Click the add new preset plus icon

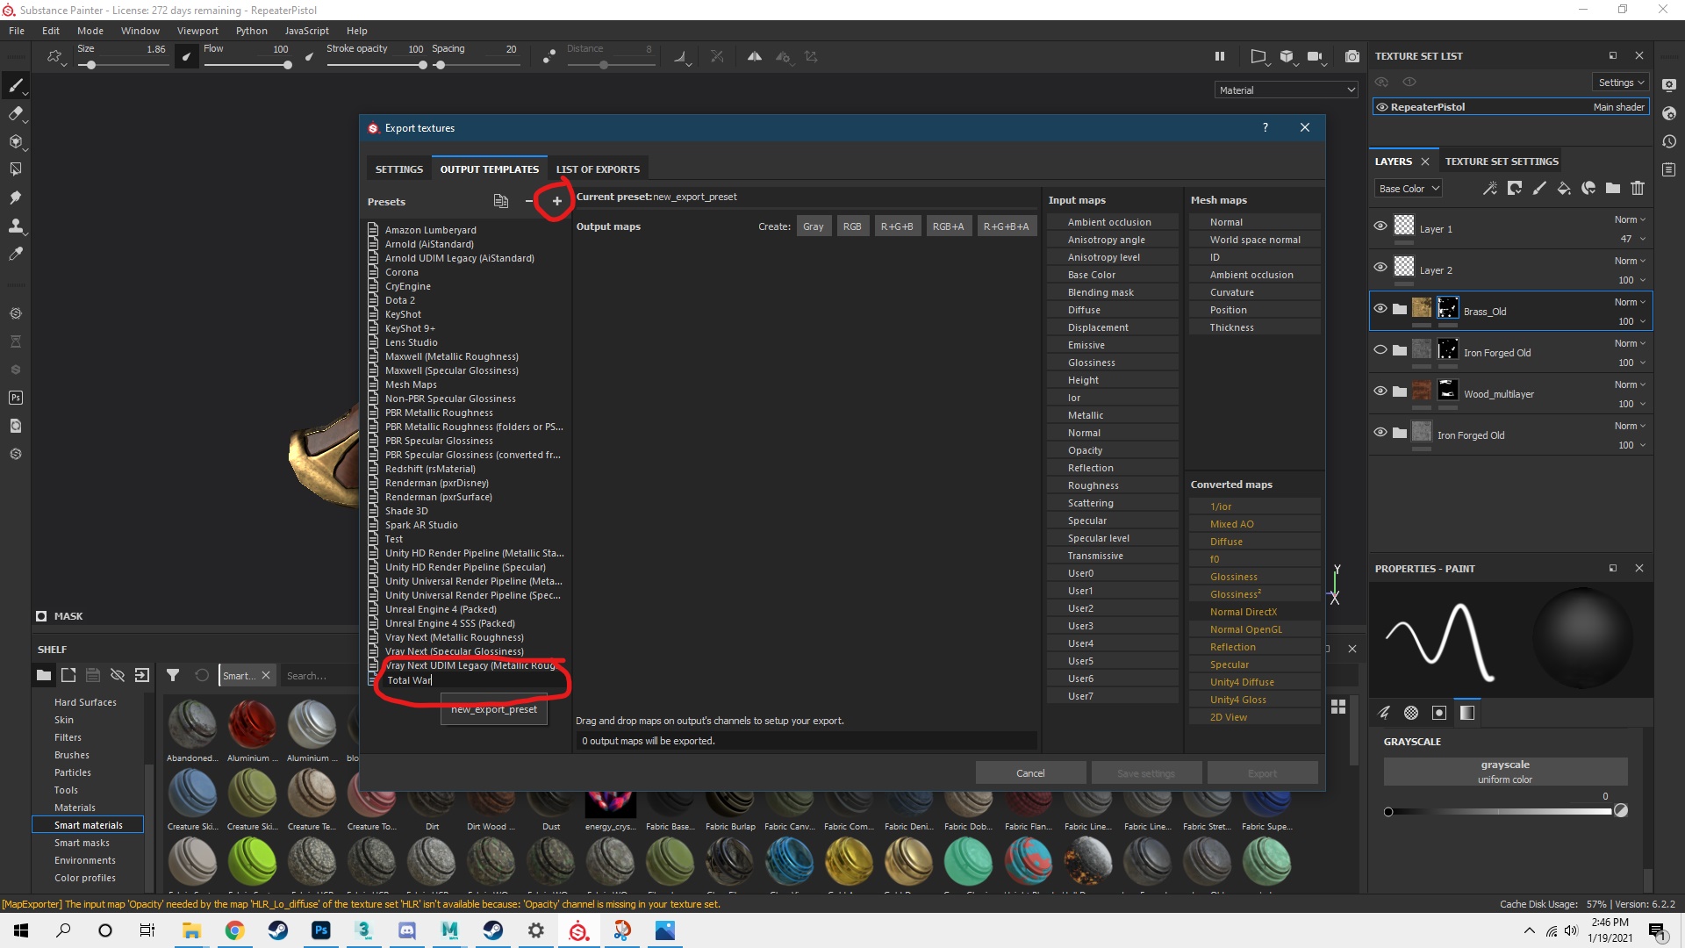(x=556, y=201)
